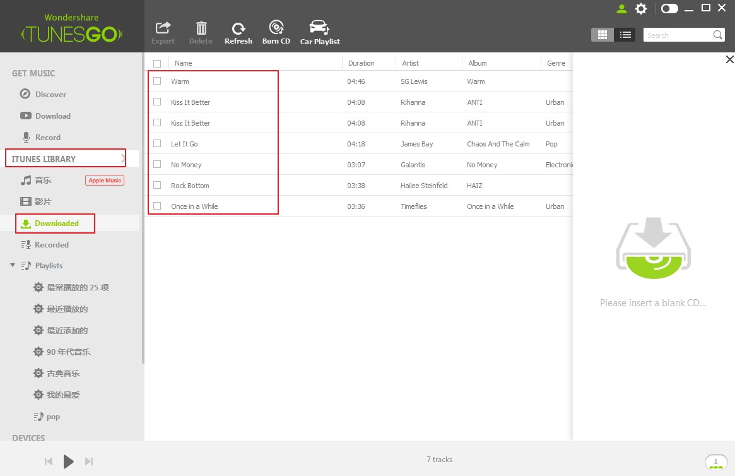Check the No Money track checkbox
735x476 pixels.
click(x=157, y=164)
